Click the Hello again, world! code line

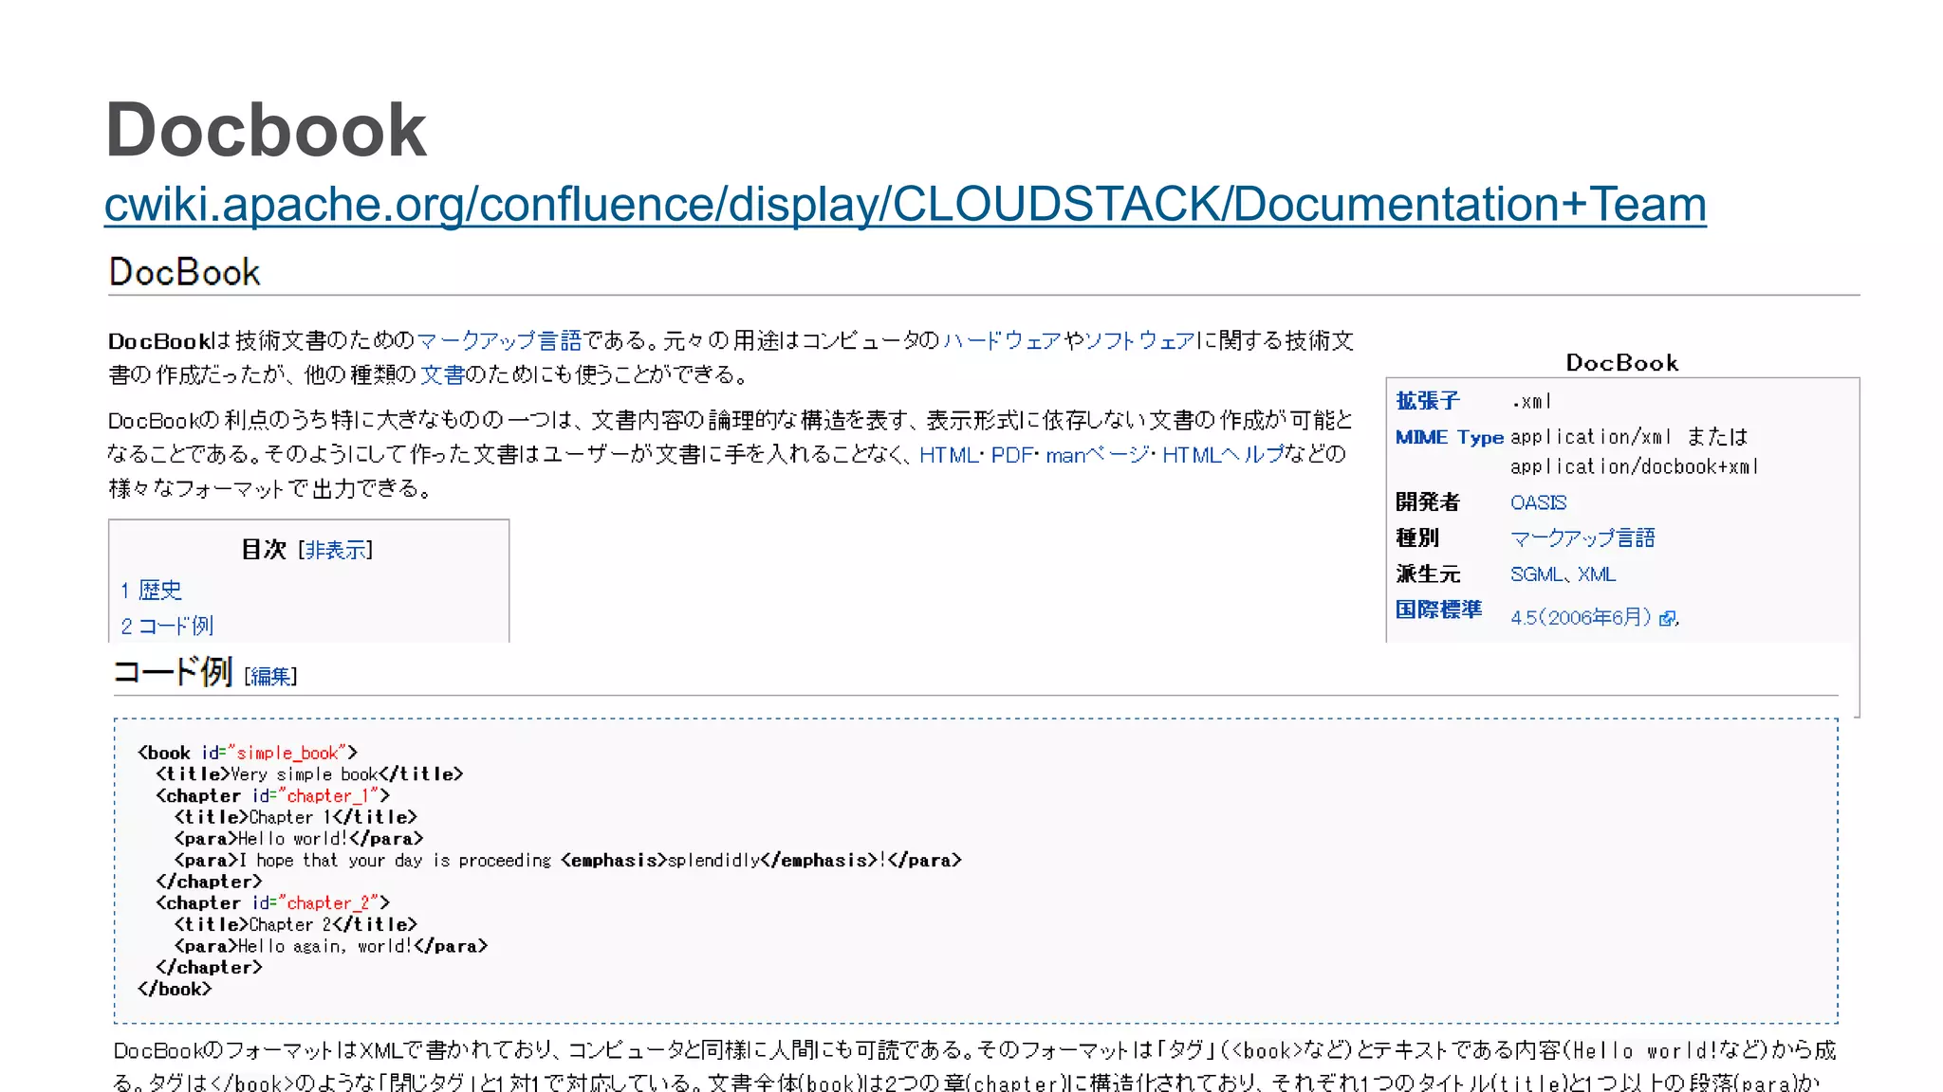tap(331, 946)
